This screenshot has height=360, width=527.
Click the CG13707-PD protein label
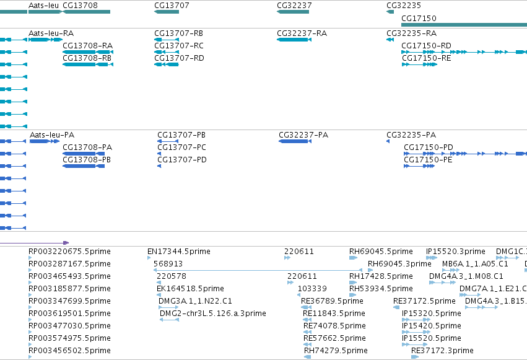pos(182,160)
